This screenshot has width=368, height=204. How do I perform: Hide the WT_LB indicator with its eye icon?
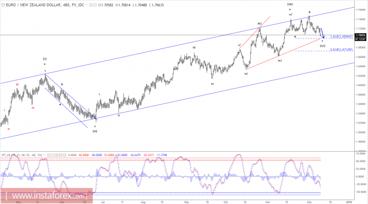click(49, 155)
